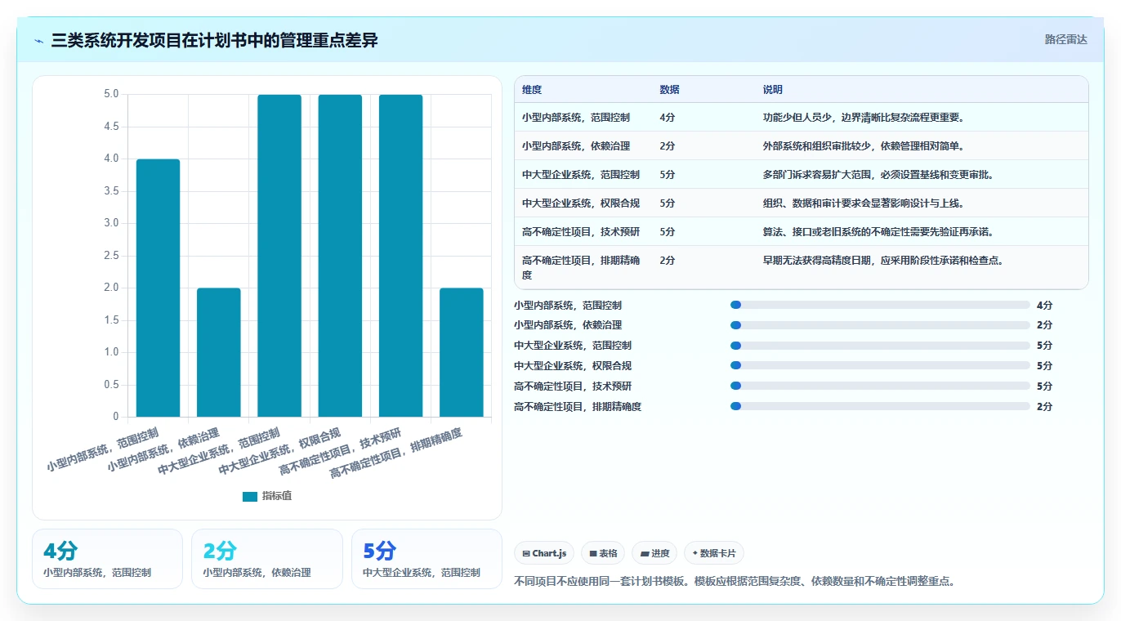This screenshot has width=1121, height=621.
Task: Click the progress bar for 小型内部系统，依赖治理
Action: (880, 325)
